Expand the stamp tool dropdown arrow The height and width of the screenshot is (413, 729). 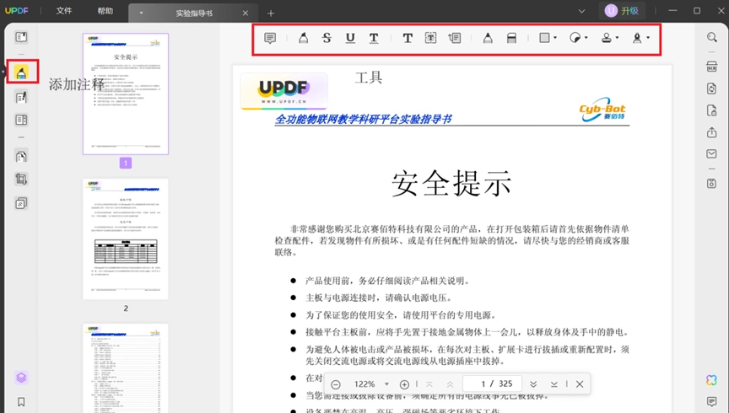coord(617,38)
